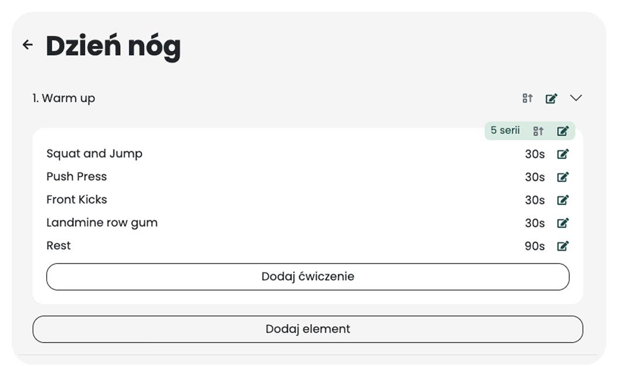Edit the Landmine row gum exercise
Screen dimensions: 618x377
point(562,223)
